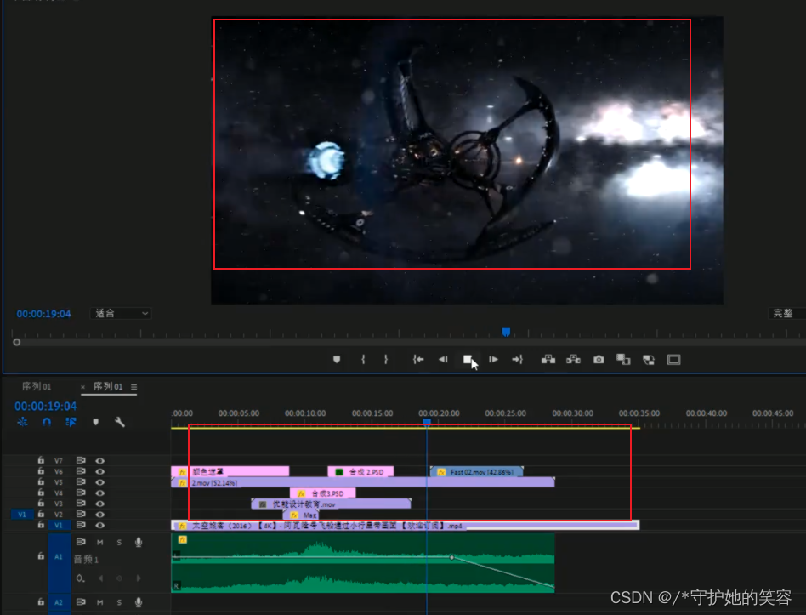Step forward one frame

click(493, 360)
